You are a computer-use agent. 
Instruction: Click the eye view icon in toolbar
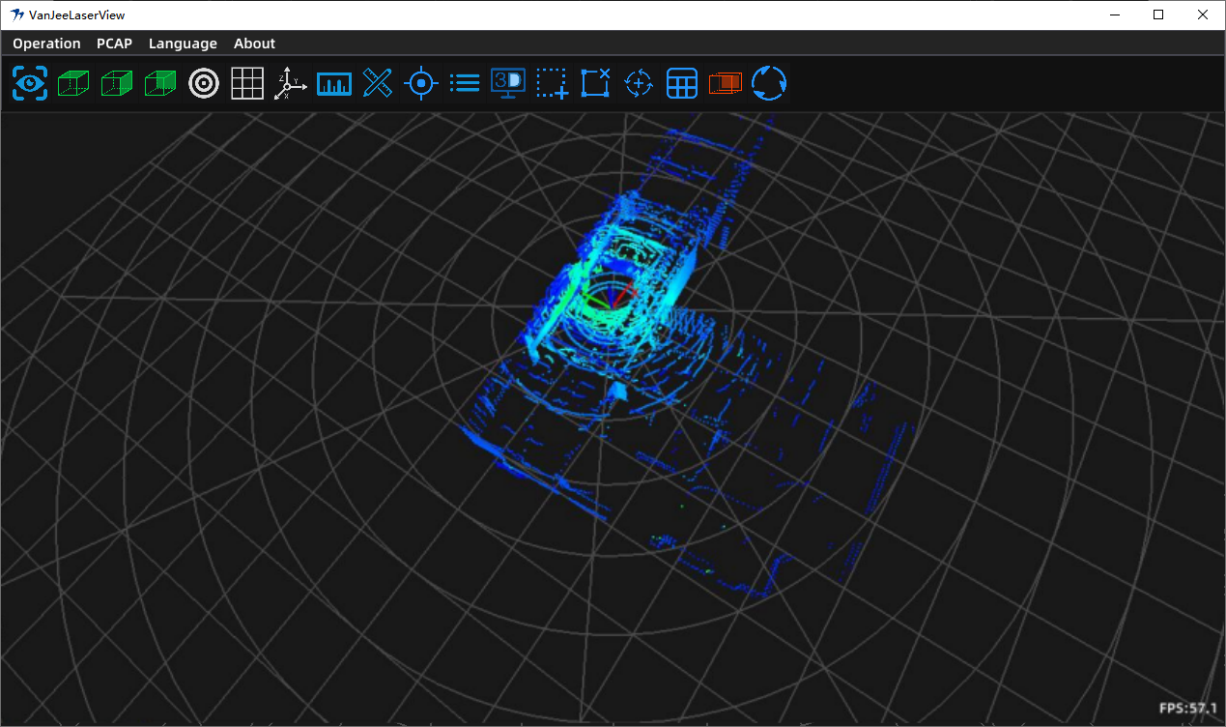point(30,83)
